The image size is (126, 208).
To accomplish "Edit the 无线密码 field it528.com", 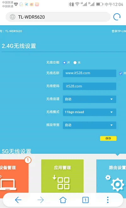I will [x=89, y=86].
